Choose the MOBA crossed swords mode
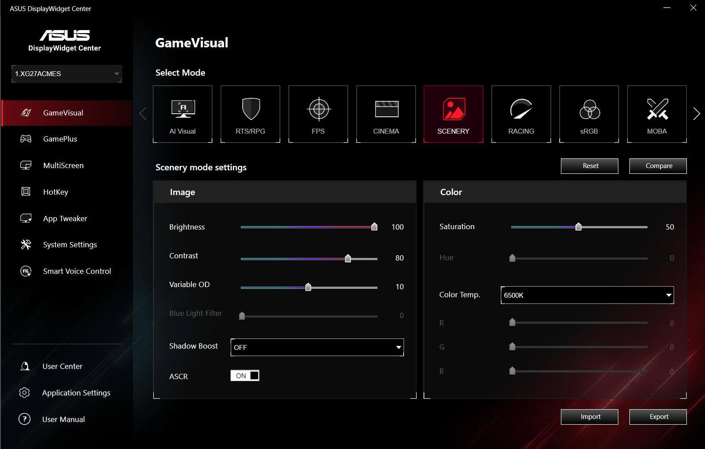This screenshot has height=449, width=705. 657,114
